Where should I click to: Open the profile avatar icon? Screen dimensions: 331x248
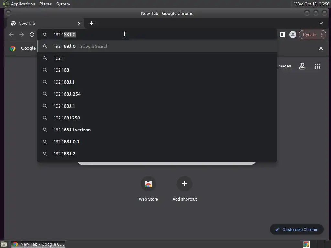[293, 35]
